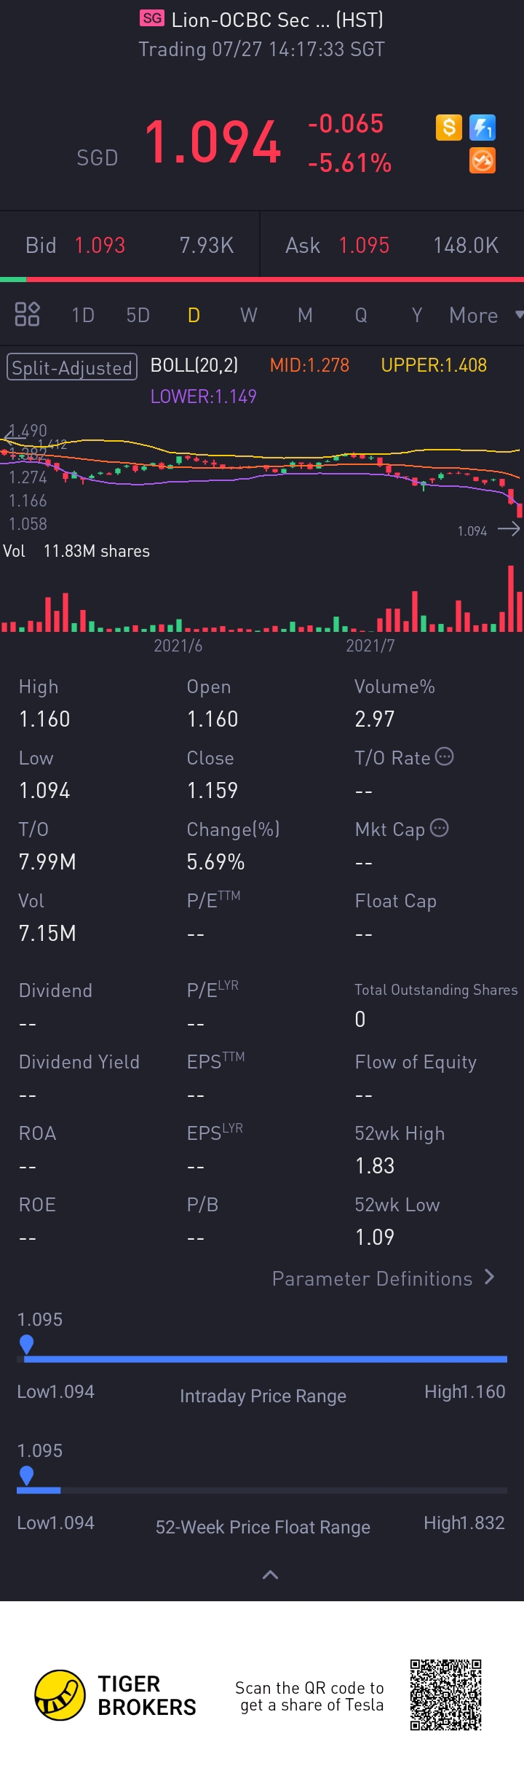
Task: Tap the orange circular badge icon
Action: 483,160
